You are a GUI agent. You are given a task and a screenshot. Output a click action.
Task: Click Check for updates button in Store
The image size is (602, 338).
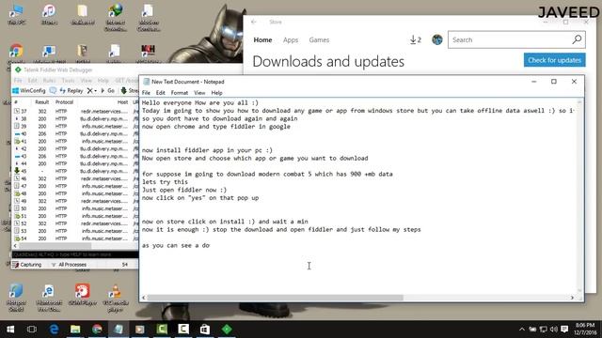point(554,60)
